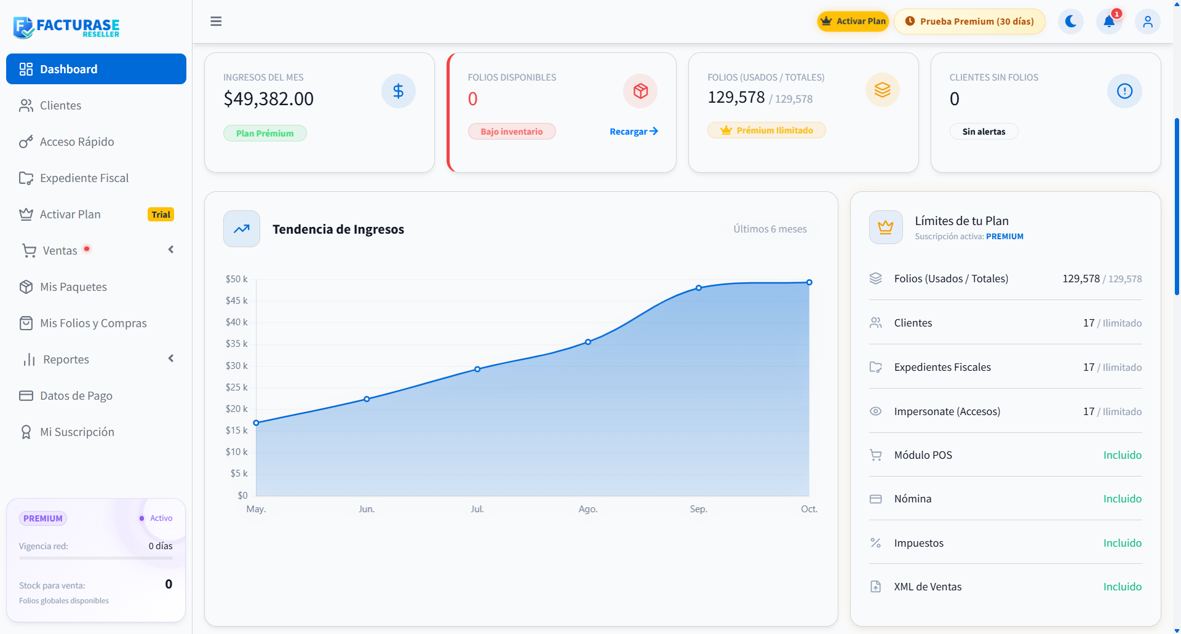
Task: Click the Reportes bar chart icon
Action: [29, 359]
